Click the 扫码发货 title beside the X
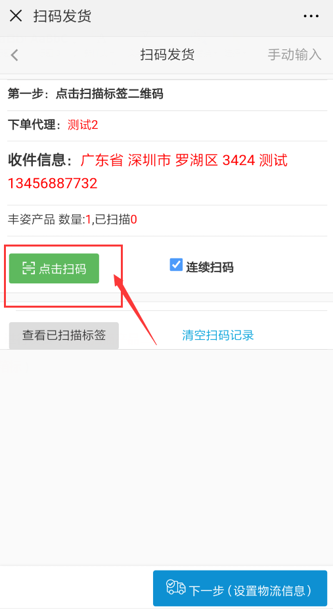 pos(62,16)
